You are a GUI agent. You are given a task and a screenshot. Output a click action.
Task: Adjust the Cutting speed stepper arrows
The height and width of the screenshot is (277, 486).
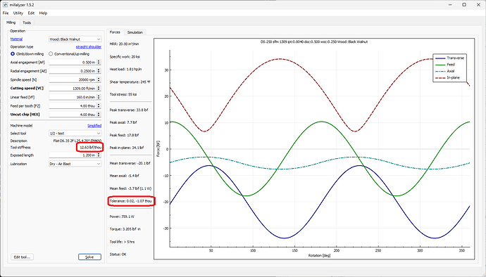[x=99, y=88]
